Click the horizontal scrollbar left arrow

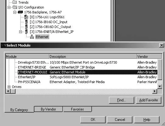[x=8, y=91]
